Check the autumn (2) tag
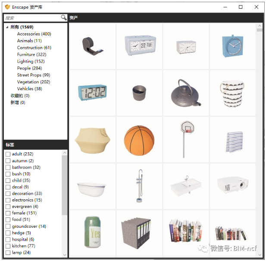266x261 pixels. click(x=8, y=161)
